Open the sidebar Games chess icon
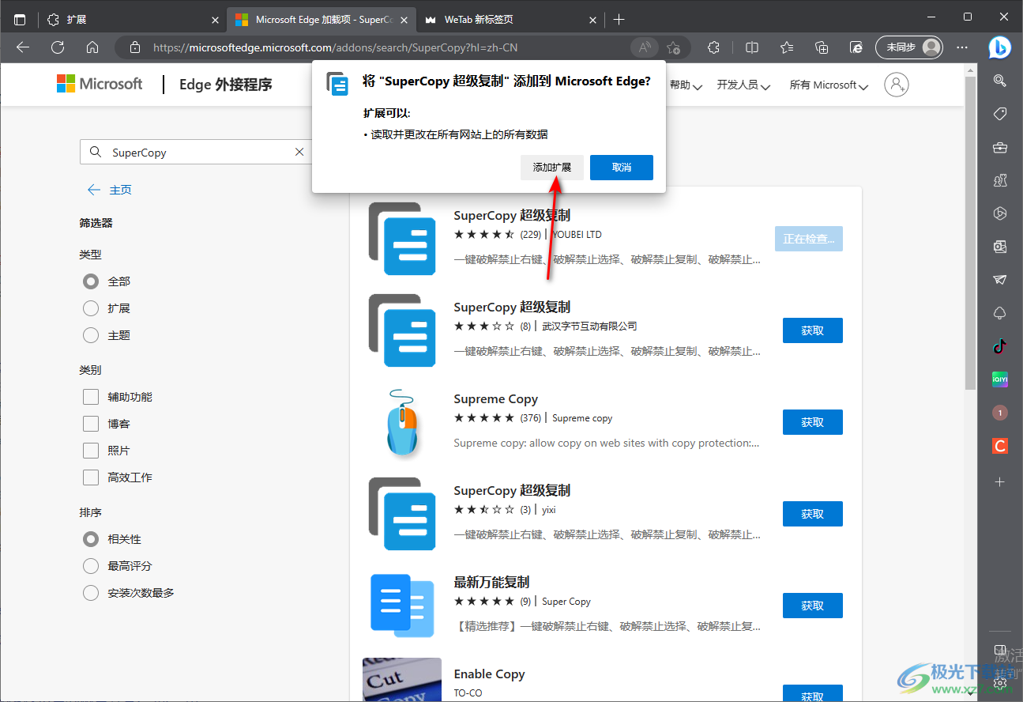Viewport: 1023px width, 702px height. click(1000, 180)
